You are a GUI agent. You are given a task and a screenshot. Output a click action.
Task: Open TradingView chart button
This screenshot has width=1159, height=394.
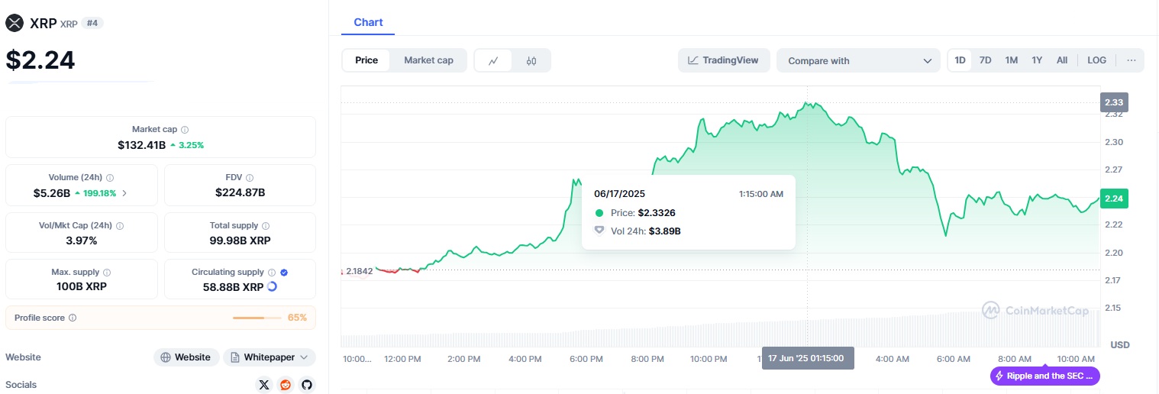click(723, 60)
